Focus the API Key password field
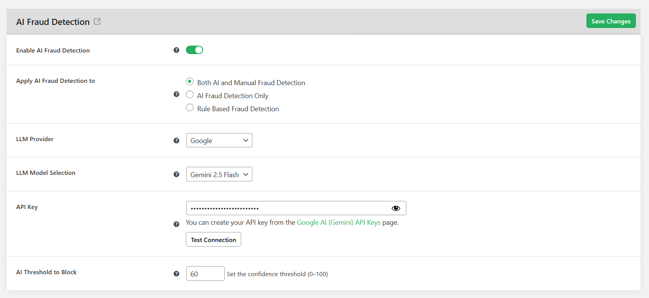The image size is (649, 298). tap(296, 208)
